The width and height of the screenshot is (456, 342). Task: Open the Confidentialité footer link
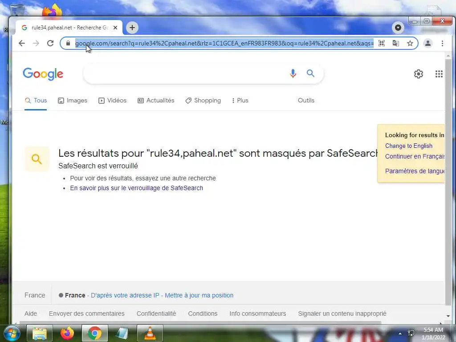click(x=156, y=313)
